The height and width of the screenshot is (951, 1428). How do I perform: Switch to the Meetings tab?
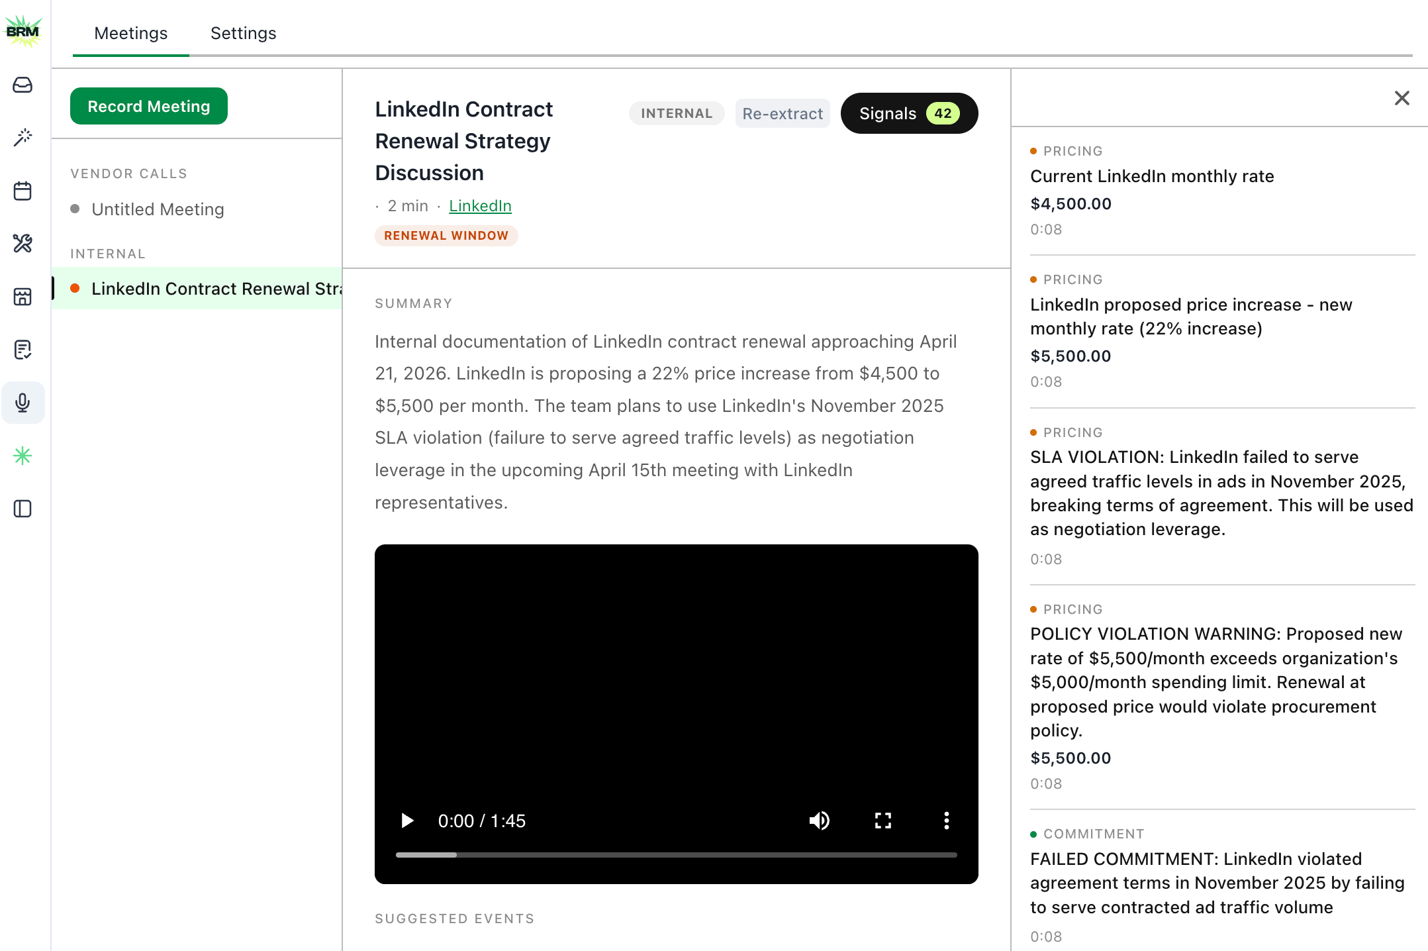pos(130,33)
